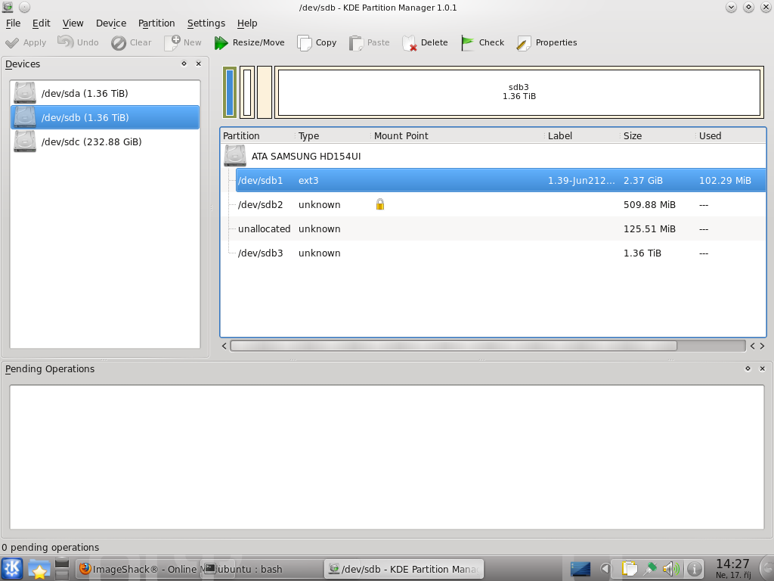774x581 pixels.
Task: Open the Edit menu
Action: pyautogui.click(x=41, y=23)
